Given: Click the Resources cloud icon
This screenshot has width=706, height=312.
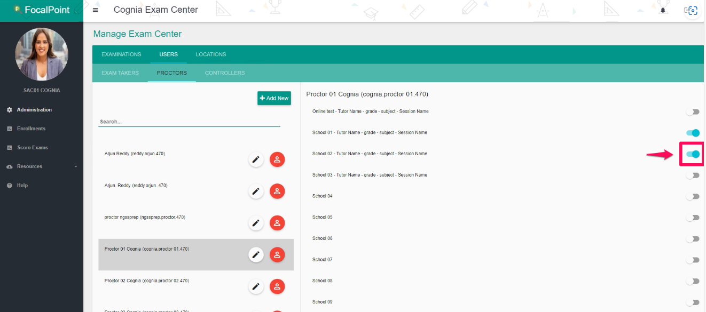Looking at the screenshot, I should pyautogui.click(x=9, y=166).
